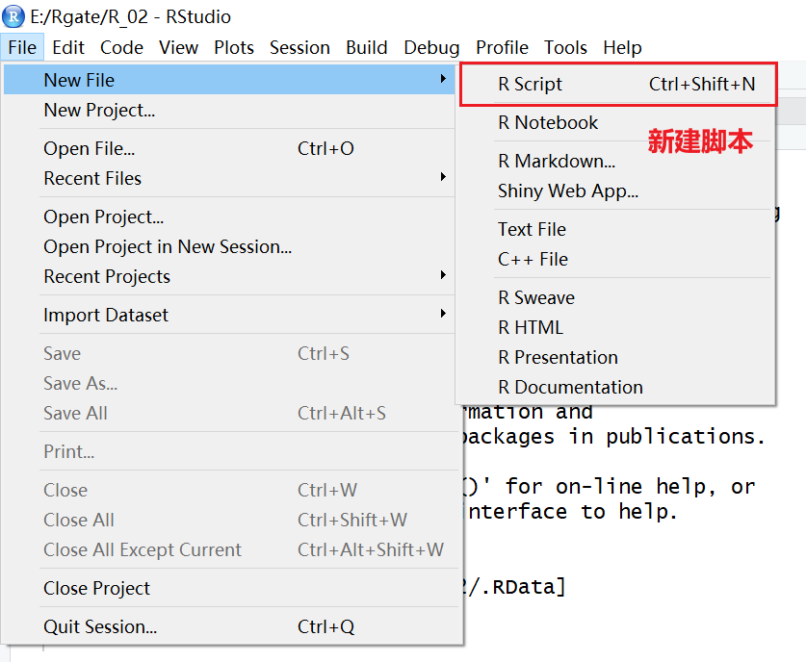Expand the Recent Projects submenu arrow
The image size is (806, 662).
click(443, 276)
